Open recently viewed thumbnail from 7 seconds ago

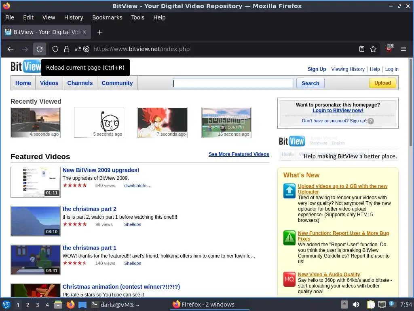(163, 122)
